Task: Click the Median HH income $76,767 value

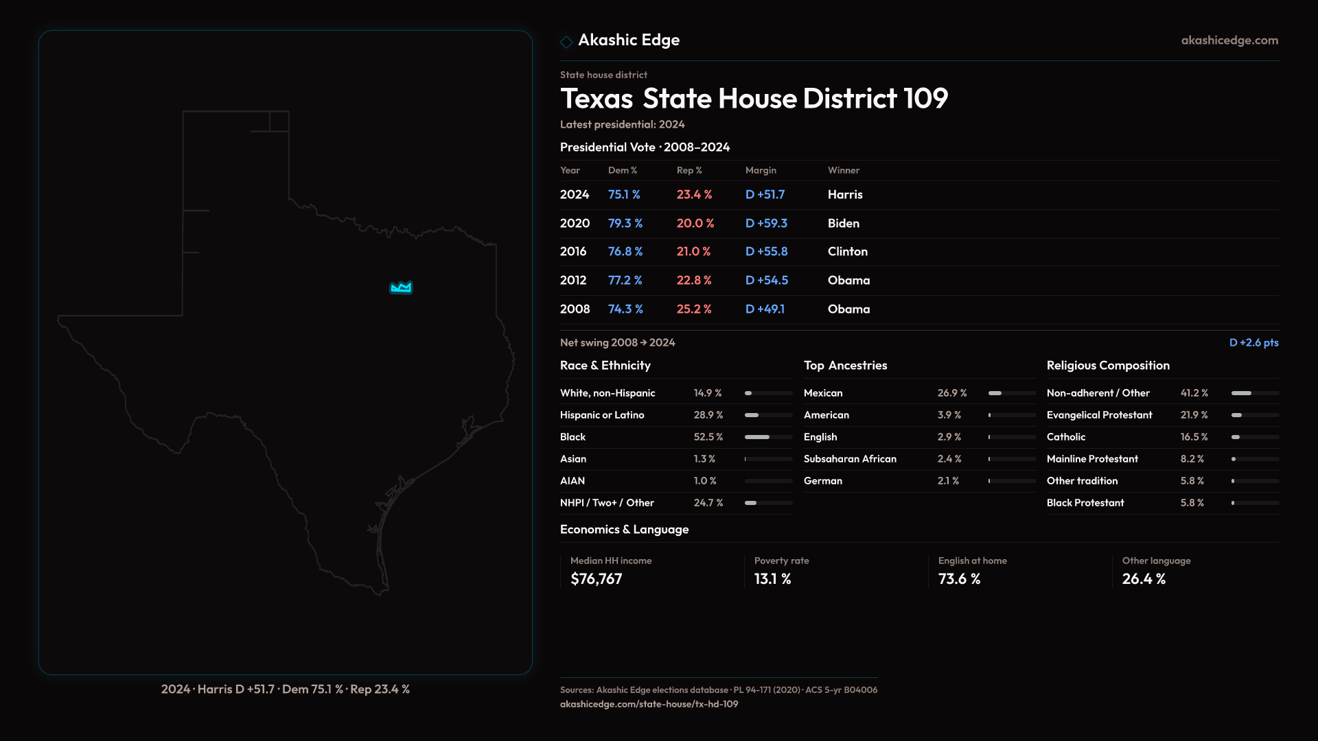Action: click(x=596, y=579)
